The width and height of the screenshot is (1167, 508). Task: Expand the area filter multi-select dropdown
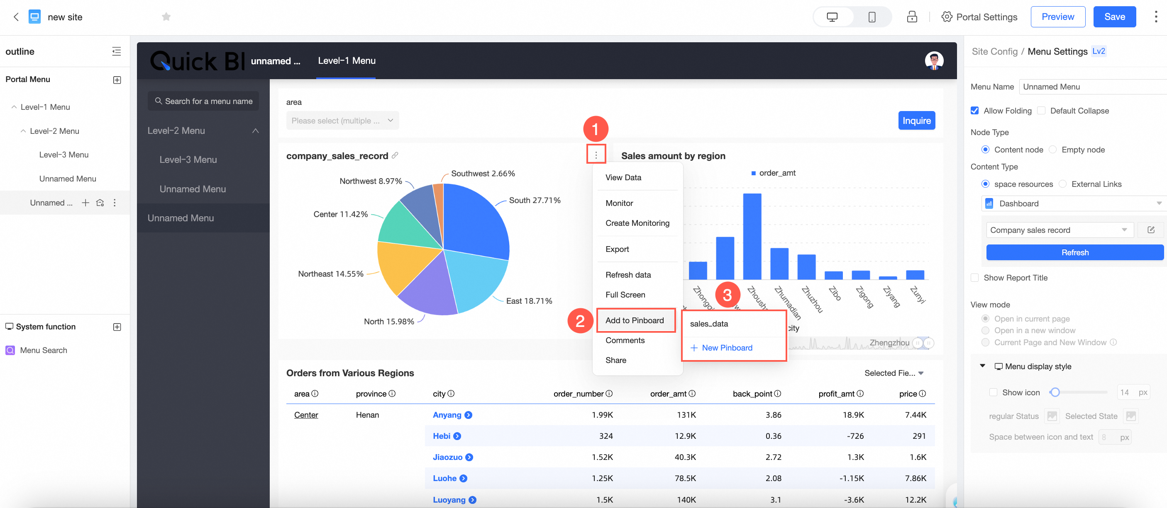click(342, 121)
